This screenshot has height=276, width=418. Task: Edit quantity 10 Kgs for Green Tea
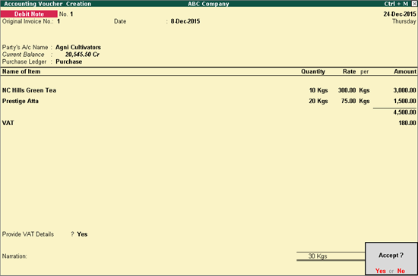(x=318, y=90)
